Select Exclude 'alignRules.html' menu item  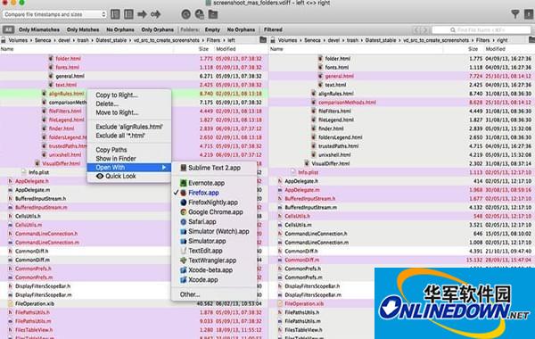(x=129, y=127)
